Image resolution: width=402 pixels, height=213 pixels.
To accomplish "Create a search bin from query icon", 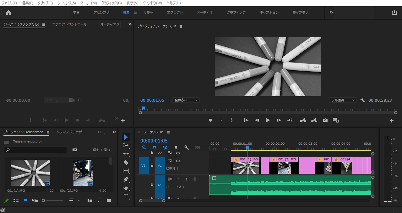I will (75, 150).
